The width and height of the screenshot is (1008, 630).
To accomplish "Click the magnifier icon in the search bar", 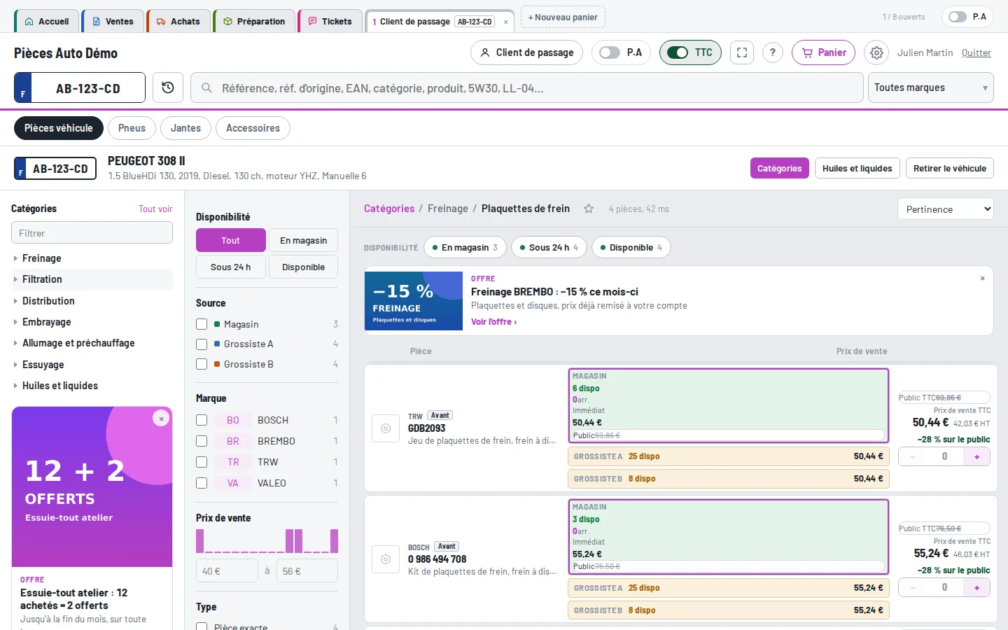I will tap(207, 88).
